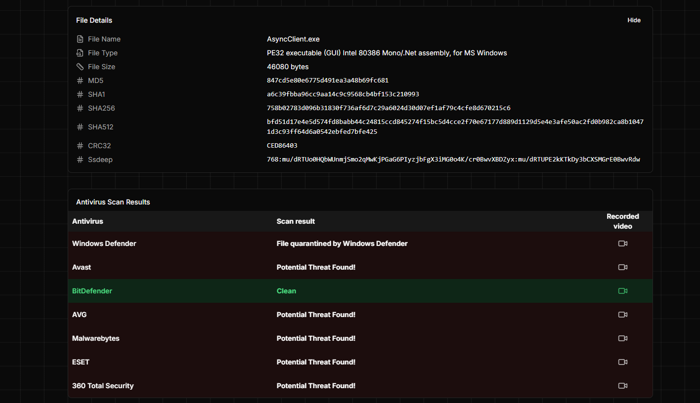This screenshot has height=403, width=700.
Task: Click Avast's Potential Threat Found result
Action: [x=316, y=267]
